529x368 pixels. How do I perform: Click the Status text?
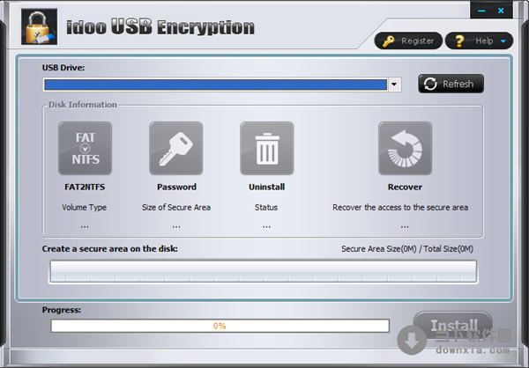(x=266, y=207)
